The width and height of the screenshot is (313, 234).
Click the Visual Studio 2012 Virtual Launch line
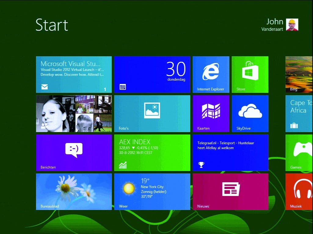tap(72, 70)
